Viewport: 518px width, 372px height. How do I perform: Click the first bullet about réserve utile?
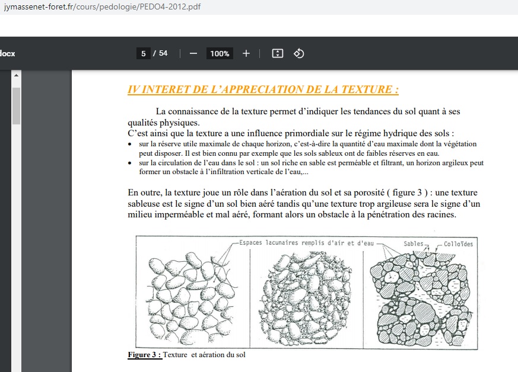pos(307,148)
